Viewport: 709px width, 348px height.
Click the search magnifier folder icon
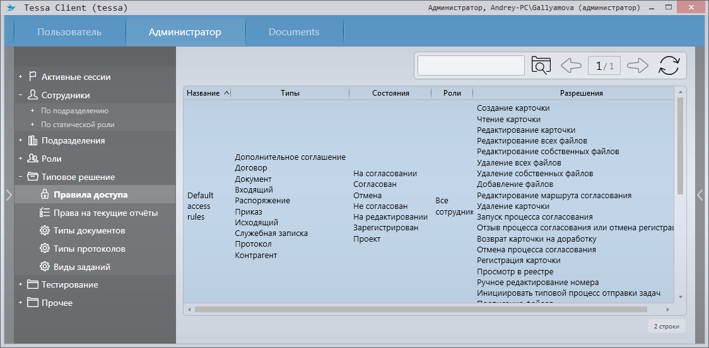(x=541, y=65)
